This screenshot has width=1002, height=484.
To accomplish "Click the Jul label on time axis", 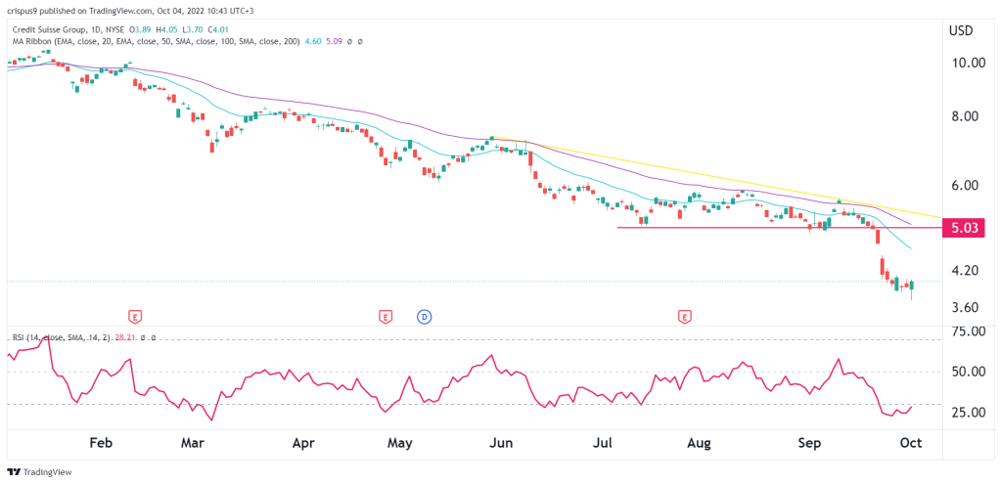I will 604,443.
